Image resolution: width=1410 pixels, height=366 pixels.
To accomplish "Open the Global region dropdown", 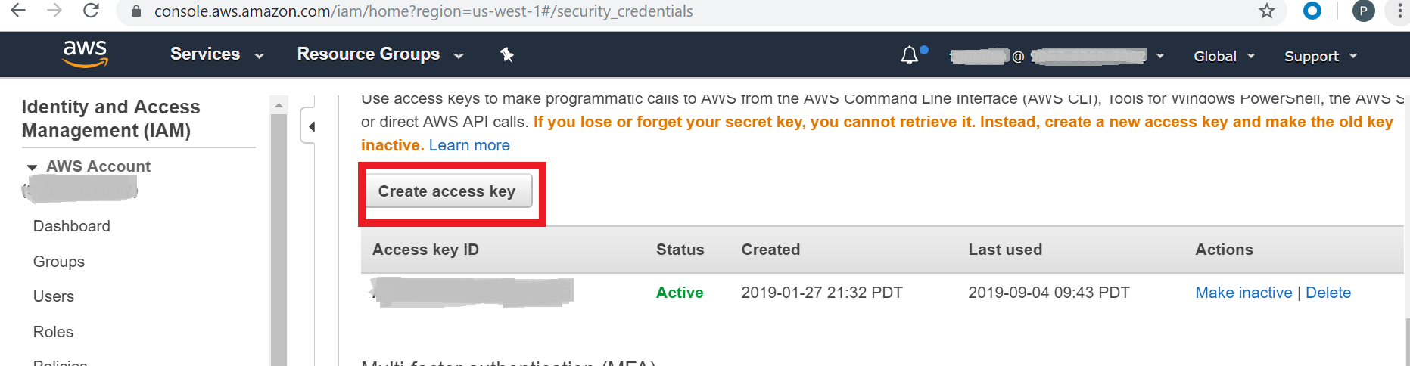I will click(1224, 56).
